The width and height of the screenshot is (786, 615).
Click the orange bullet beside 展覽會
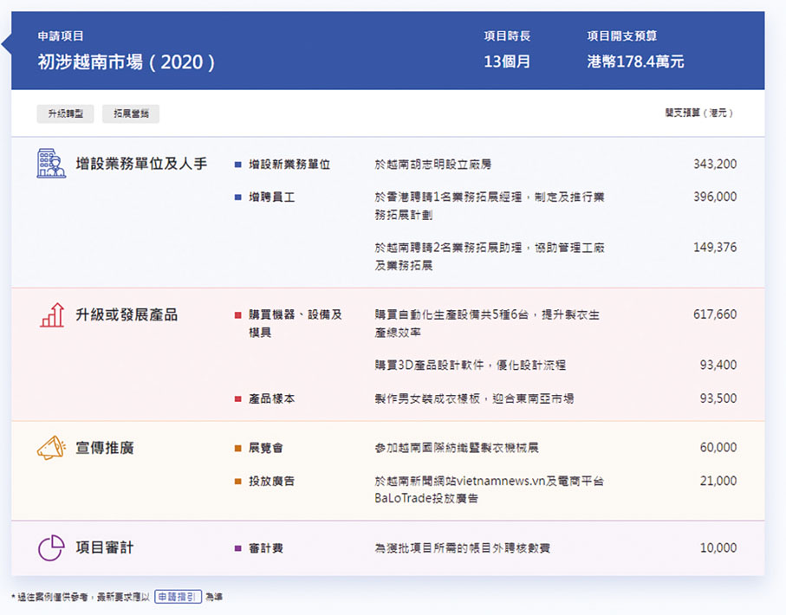238,449
